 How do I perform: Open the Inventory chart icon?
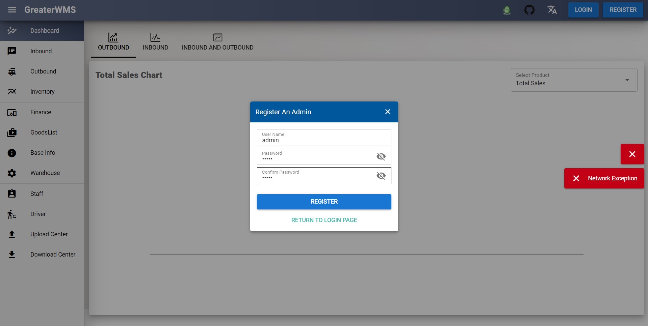pyautogui.click(x=12, y=92)
